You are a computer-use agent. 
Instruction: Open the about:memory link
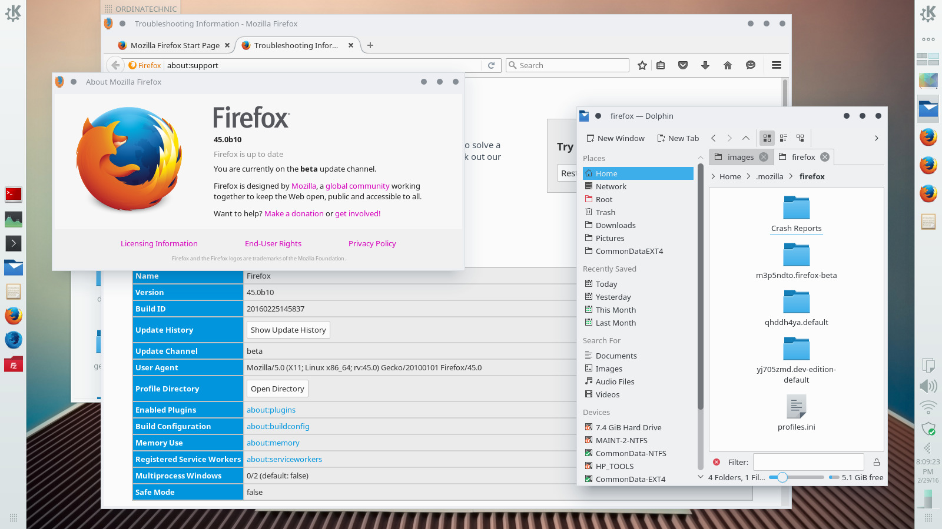(273, 443)
